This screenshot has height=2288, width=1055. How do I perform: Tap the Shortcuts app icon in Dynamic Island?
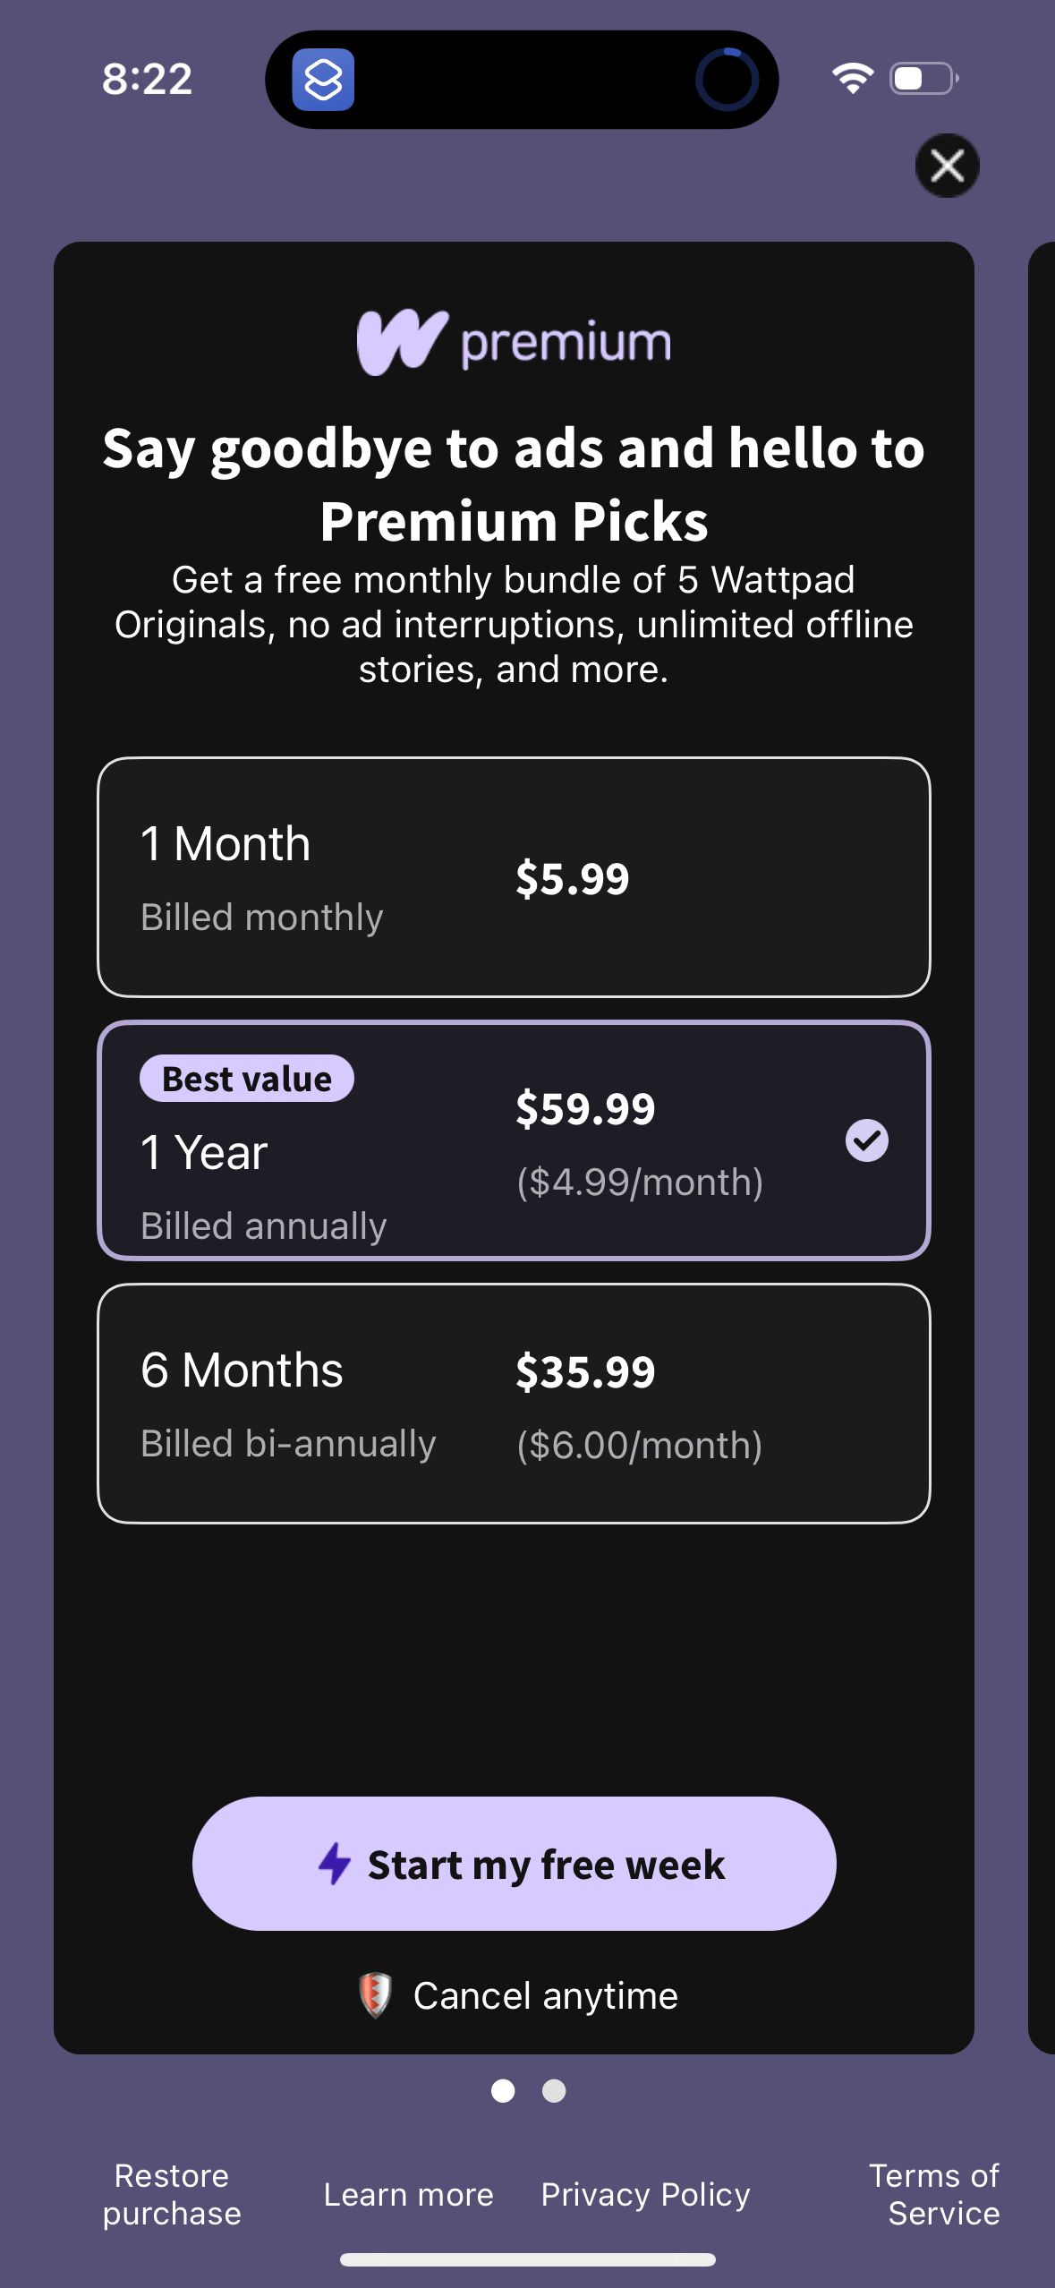click(x=323, y=80)
